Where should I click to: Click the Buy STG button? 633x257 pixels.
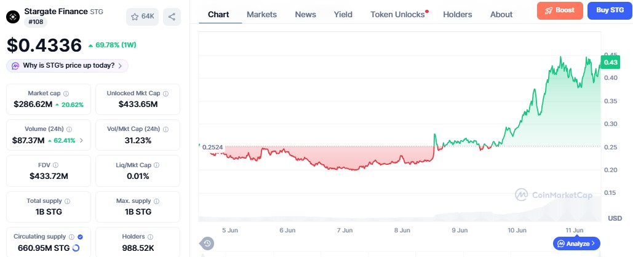pos(610,10)
